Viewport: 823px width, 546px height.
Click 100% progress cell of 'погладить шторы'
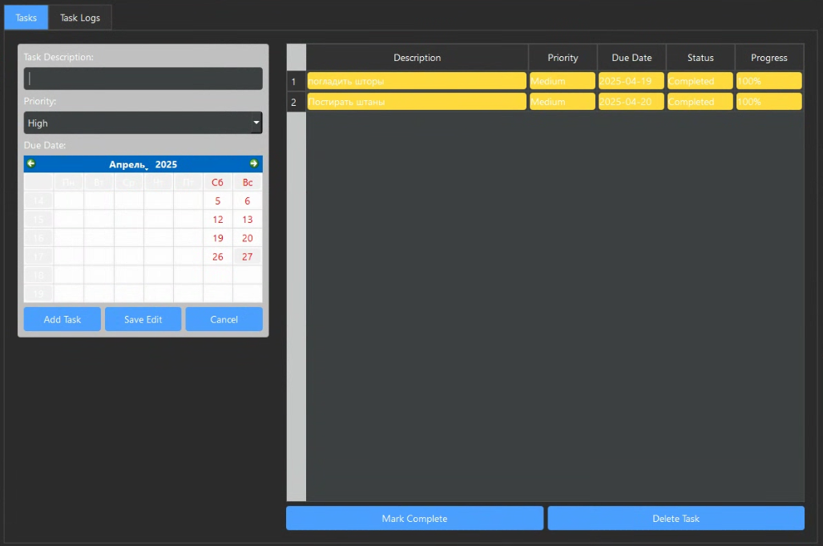(769, 81)
